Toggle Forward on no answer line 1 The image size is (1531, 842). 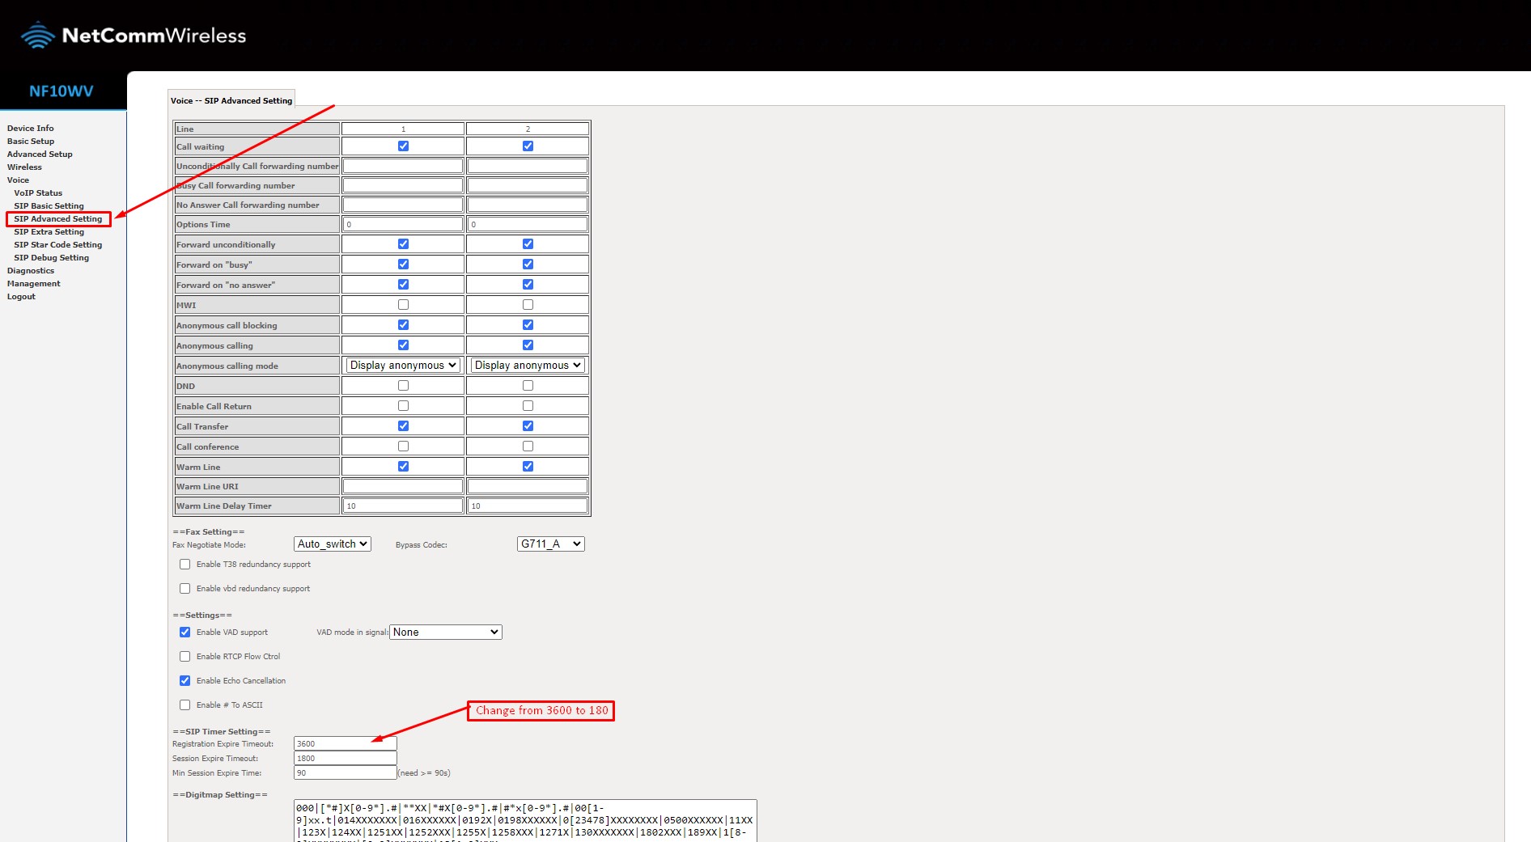click(x=403, y=284)
